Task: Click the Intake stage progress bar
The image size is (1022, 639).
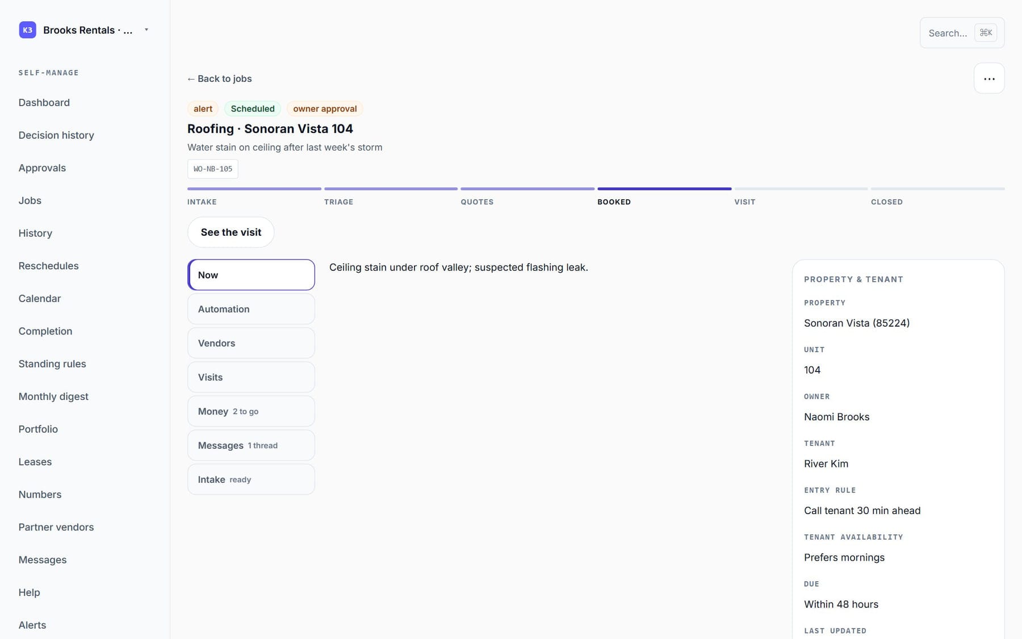Action: click(254, 189)
